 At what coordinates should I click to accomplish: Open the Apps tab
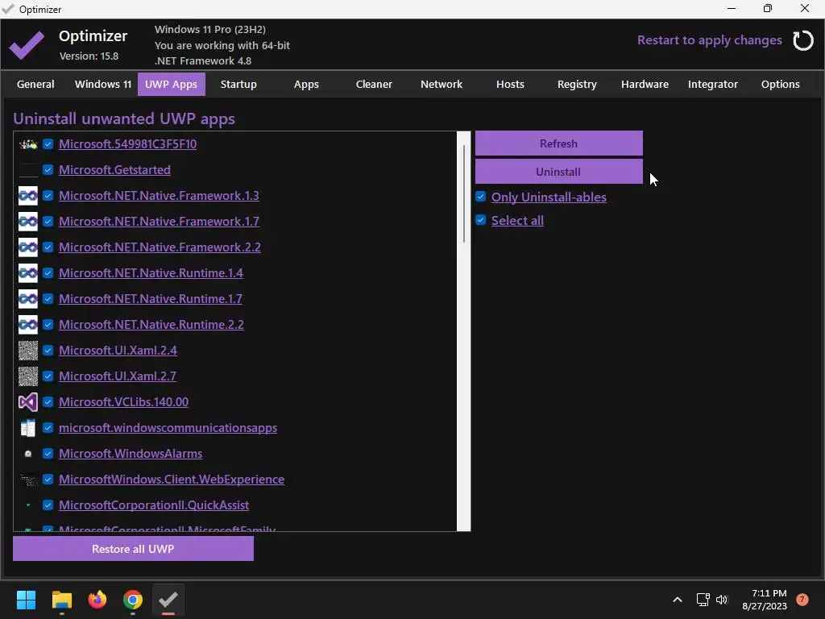306,84
